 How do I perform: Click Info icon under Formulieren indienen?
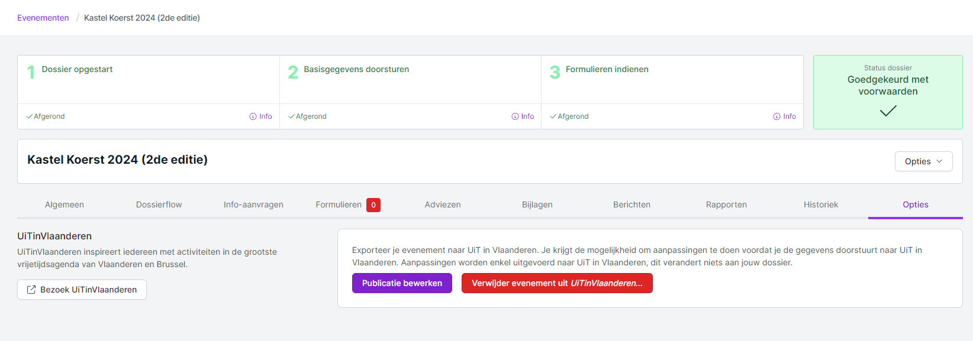click(x=777, y=116)
